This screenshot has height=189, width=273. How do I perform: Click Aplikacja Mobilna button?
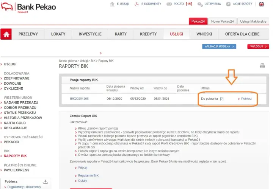(219, 46)
